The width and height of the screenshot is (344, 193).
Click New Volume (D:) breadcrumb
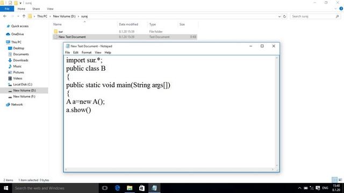click(x=64, y=16)
